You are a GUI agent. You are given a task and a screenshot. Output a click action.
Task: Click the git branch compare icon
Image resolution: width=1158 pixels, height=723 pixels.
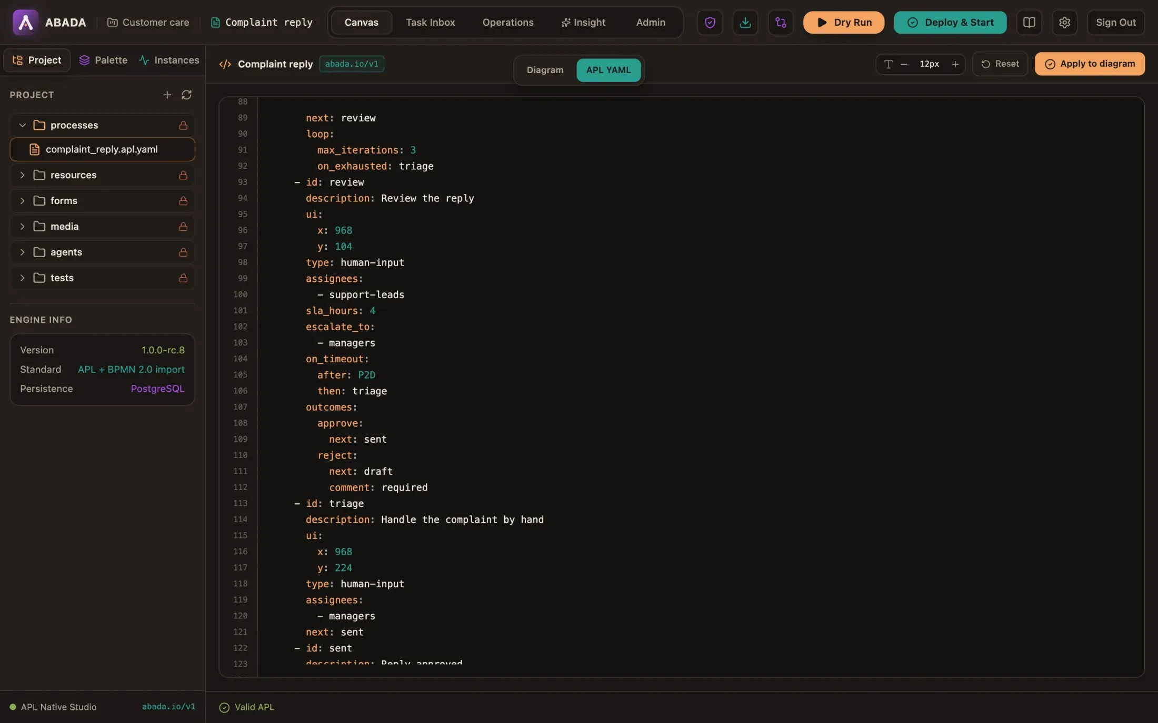(x=780, y=22)
